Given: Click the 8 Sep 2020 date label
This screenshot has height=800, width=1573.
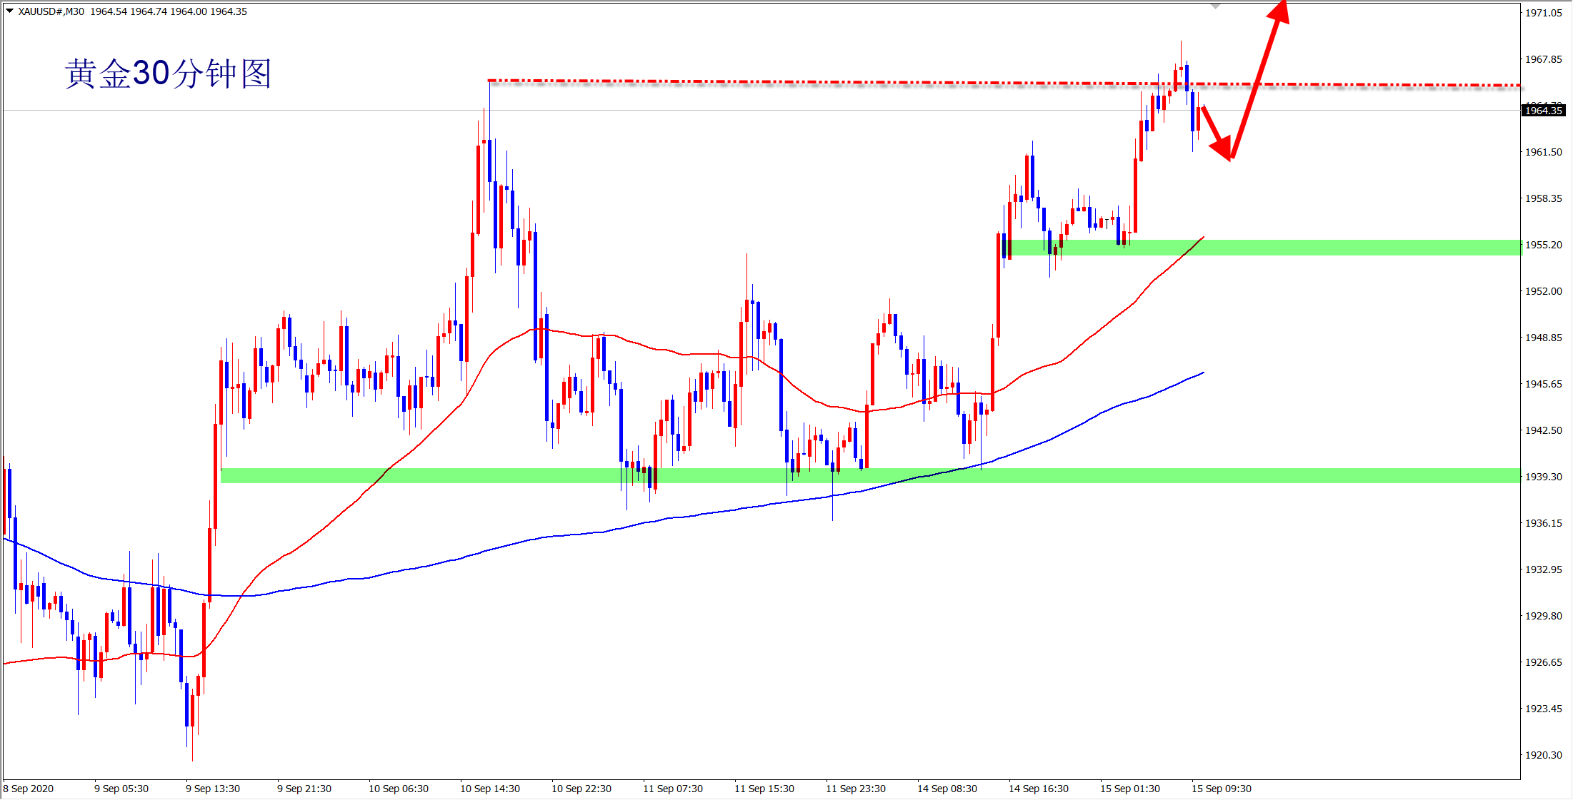Looking at the screenshot, I should 29,789.
